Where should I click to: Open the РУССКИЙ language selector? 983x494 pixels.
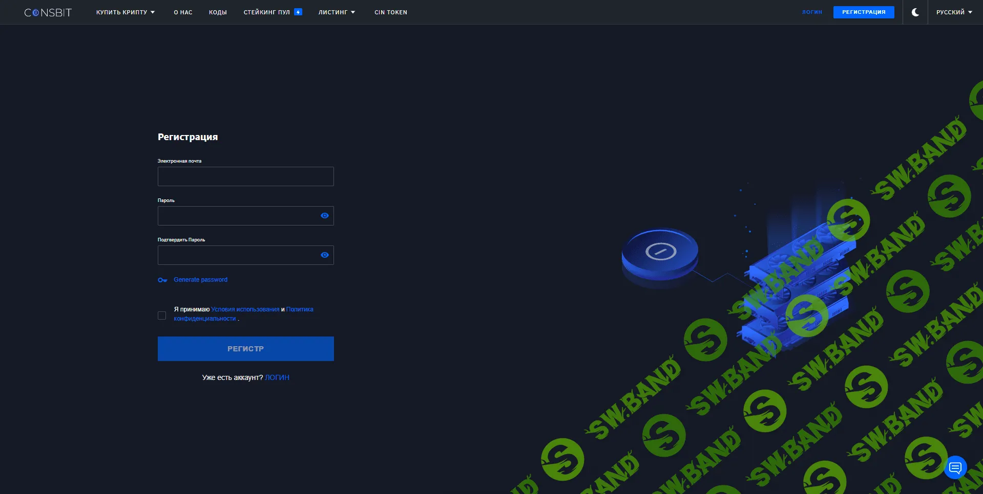tap(954, 12)
